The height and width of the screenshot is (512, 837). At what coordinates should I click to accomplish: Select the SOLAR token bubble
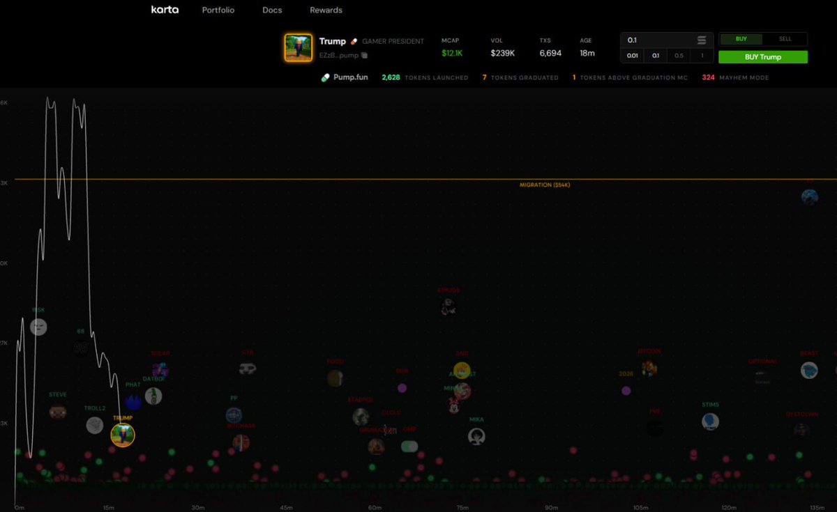point(160,370)
